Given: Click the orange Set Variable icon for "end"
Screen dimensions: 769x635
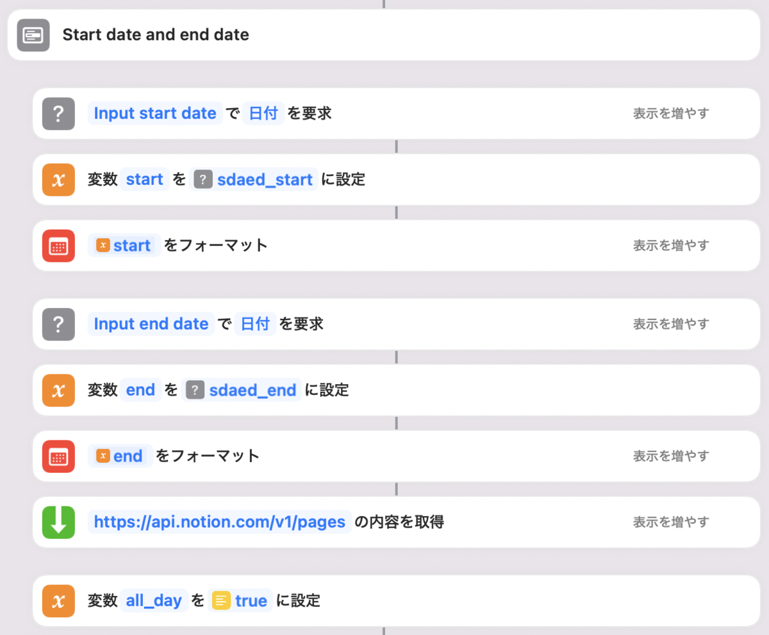Looking at the screenshot, I should (58, 390).
